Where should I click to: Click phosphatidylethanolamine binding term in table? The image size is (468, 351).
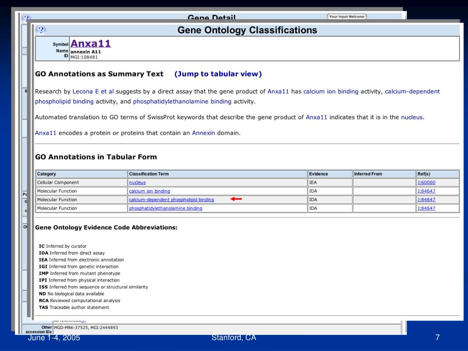pyautogui.click(x=165, y=208)
